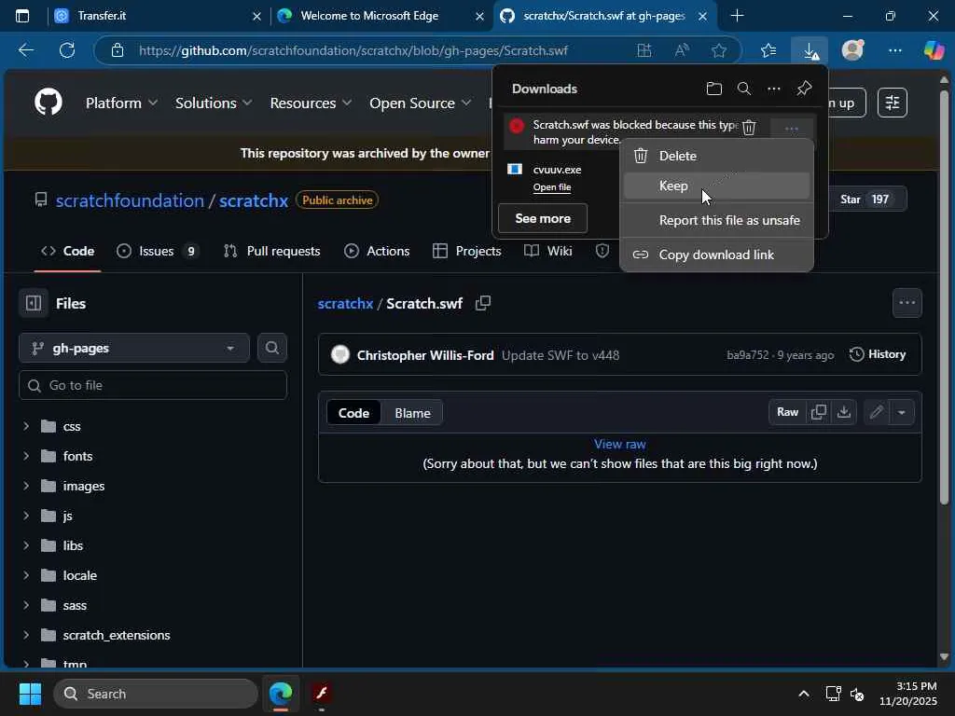This screenshot has height=716, width=955.
Task: Click split screen icon in address bar
Action: tap(644, 50)
